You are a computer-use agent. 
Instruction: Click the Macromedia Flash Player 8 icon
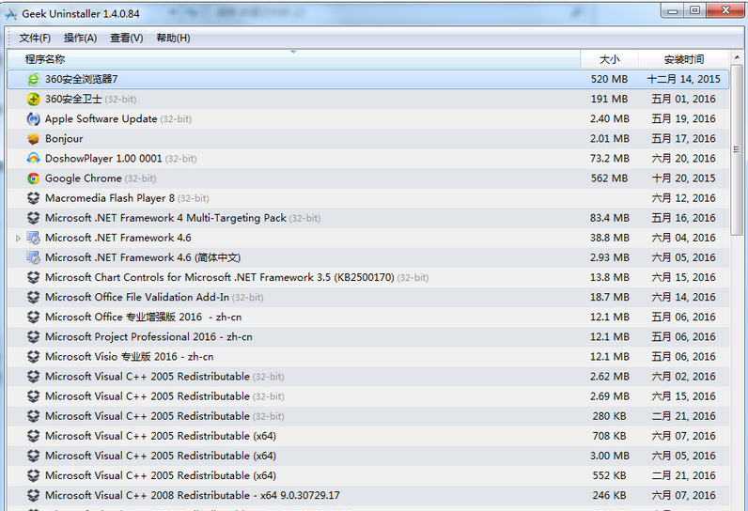[34, 198]
